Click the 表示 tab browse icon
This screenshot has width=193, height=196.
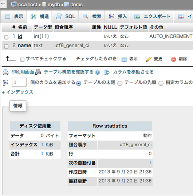click(8, 16)
